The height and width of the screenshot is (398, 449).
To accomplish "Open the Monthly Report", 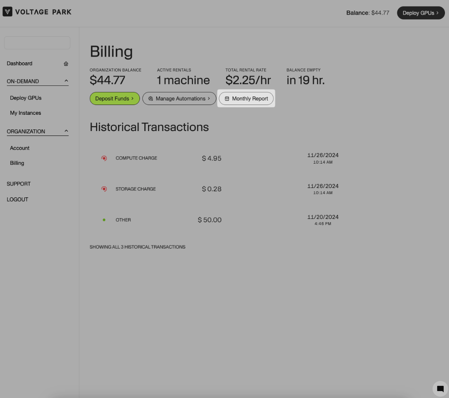I will [246, 98].
